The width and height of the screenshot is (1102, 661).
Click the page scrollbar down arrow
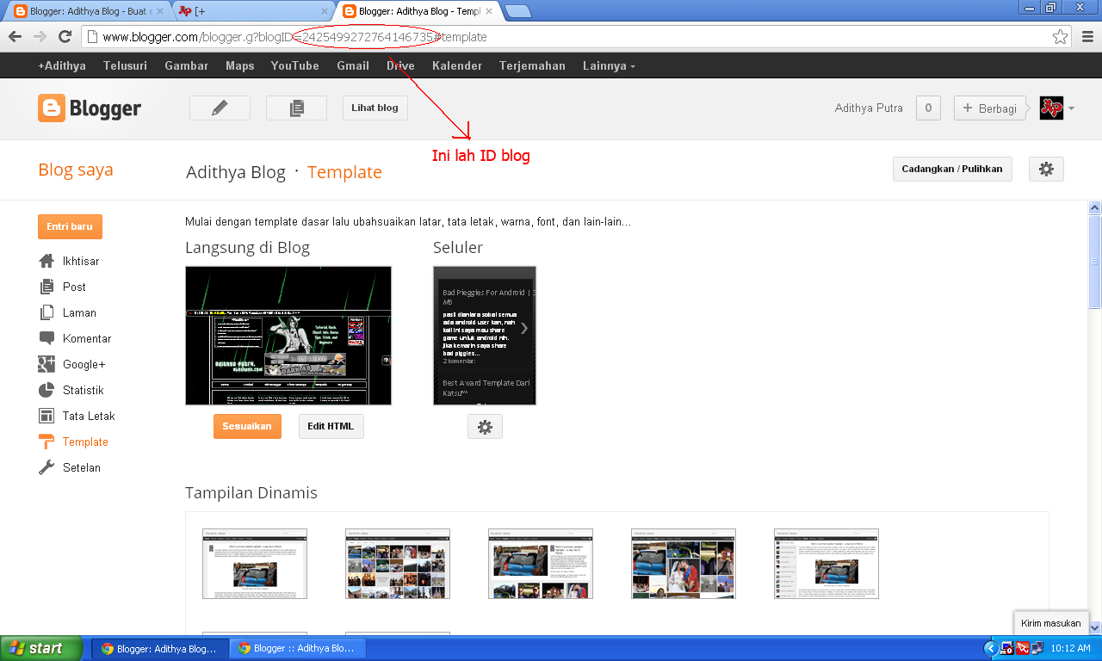click(1095, 627)
